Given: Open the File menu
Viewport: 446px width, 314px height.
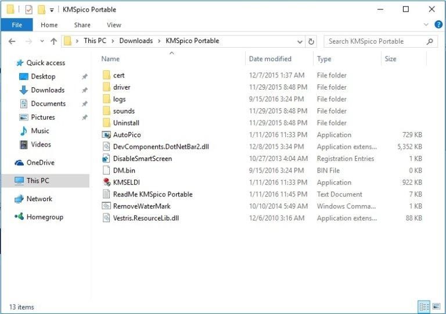Looking at the screenshot, I should 17,25.
